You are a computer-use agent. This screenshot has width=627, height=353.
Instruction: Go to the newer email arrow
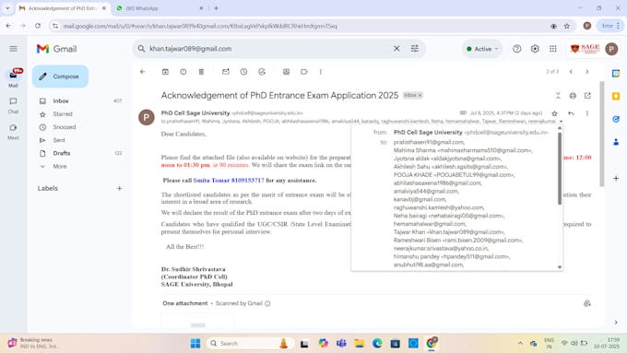[571, 72]
